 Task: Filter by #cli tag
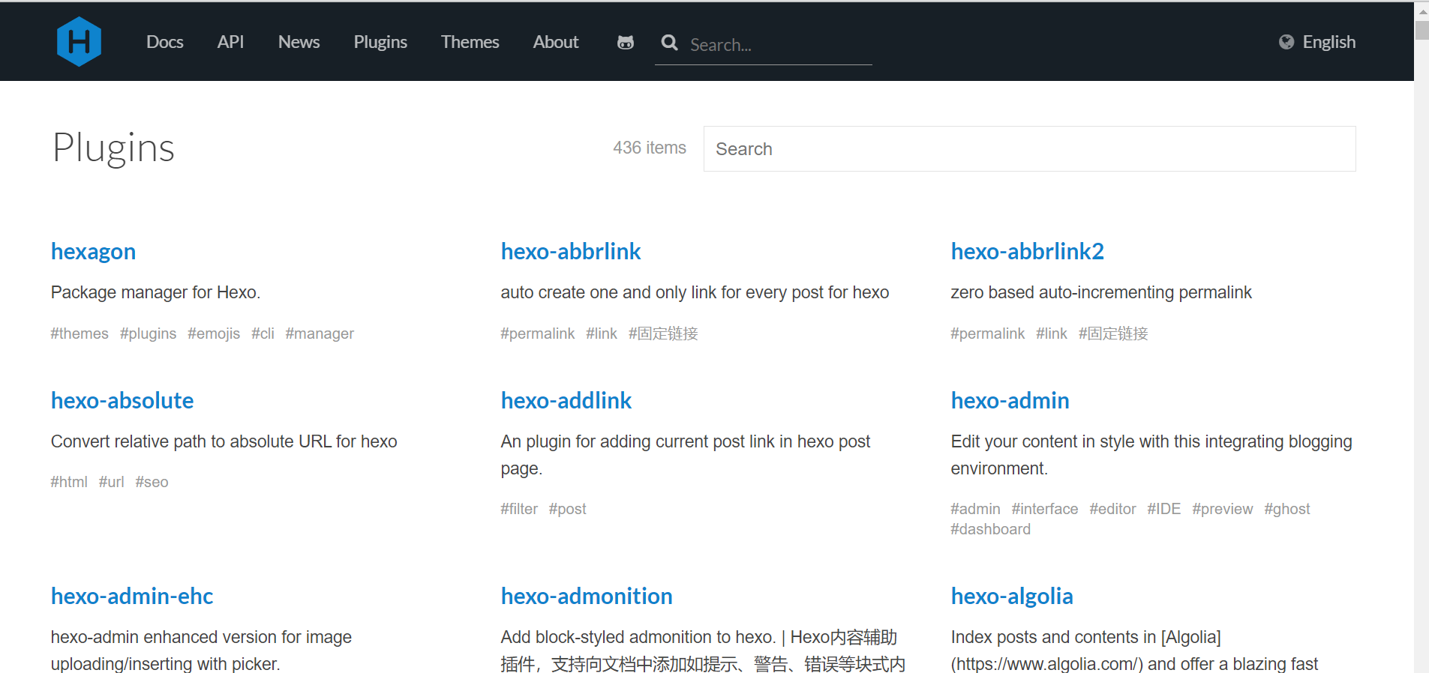[x=263, y=334]
